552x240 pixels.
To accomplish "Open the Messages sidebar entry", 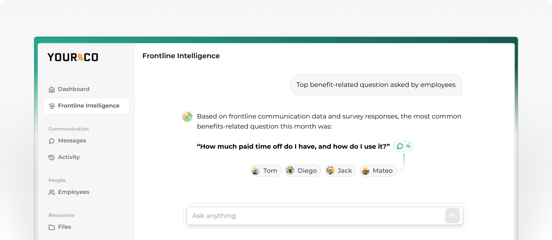I will point(72,140).
